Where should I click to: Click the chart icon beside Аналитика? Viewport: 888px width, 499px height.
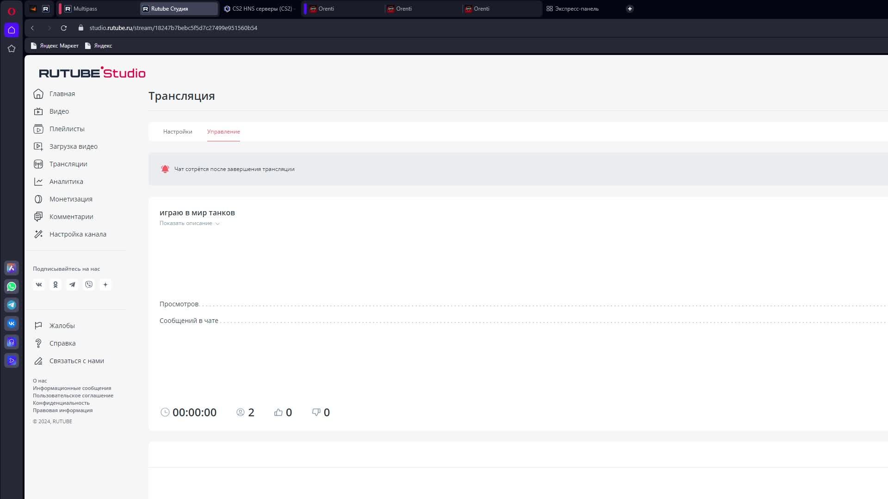pos(38,182)
